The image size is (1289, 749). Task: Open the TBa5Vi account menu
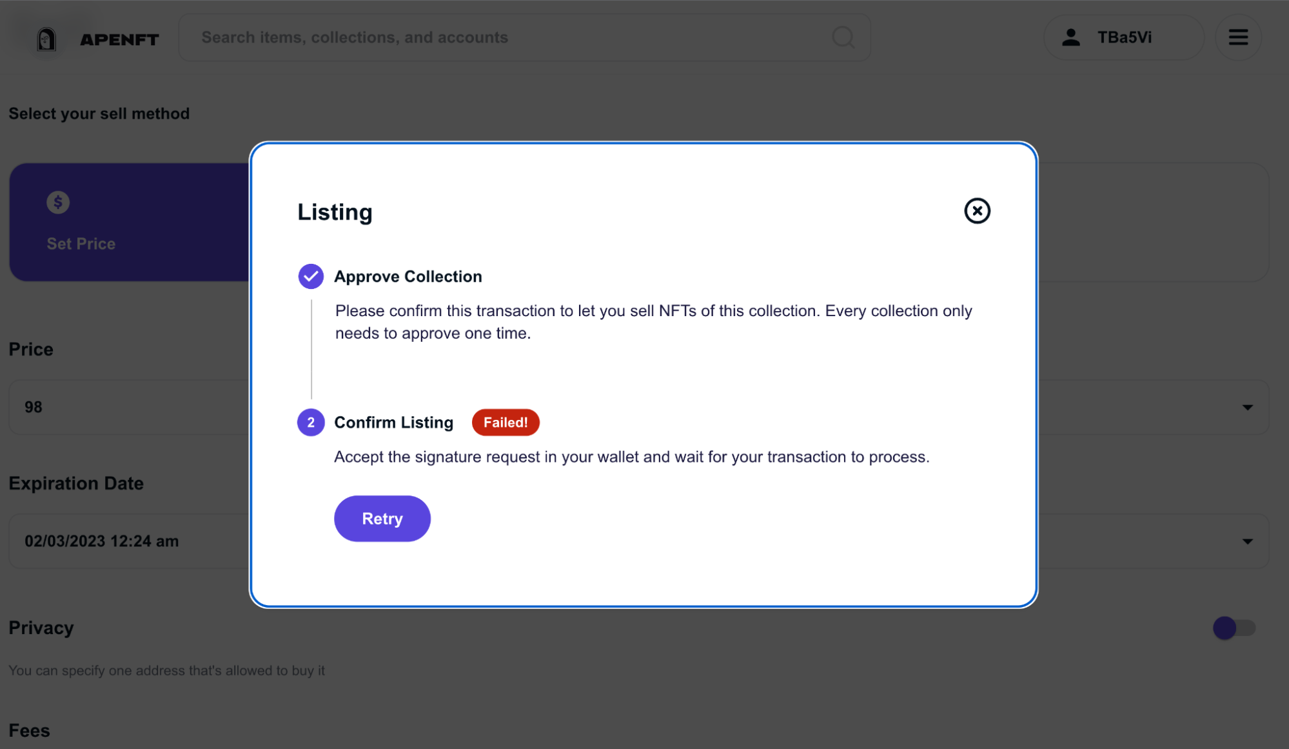[1124, 37]
